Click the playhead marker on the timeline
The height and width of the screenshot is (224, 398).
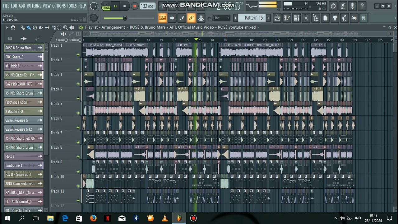[x=196, y=39]
